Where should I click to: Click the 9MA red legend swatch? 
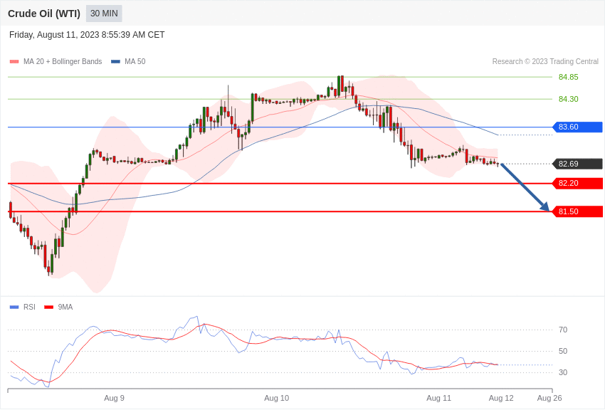tap(48, 307)
